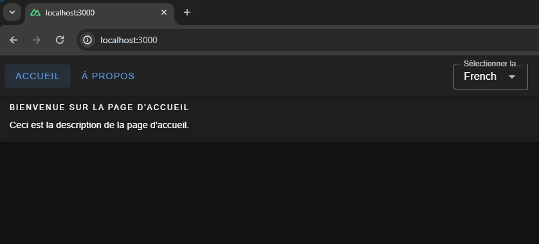Click the "Sélectionner la..." field label
The image size is (539, 244).
point(493,64)
